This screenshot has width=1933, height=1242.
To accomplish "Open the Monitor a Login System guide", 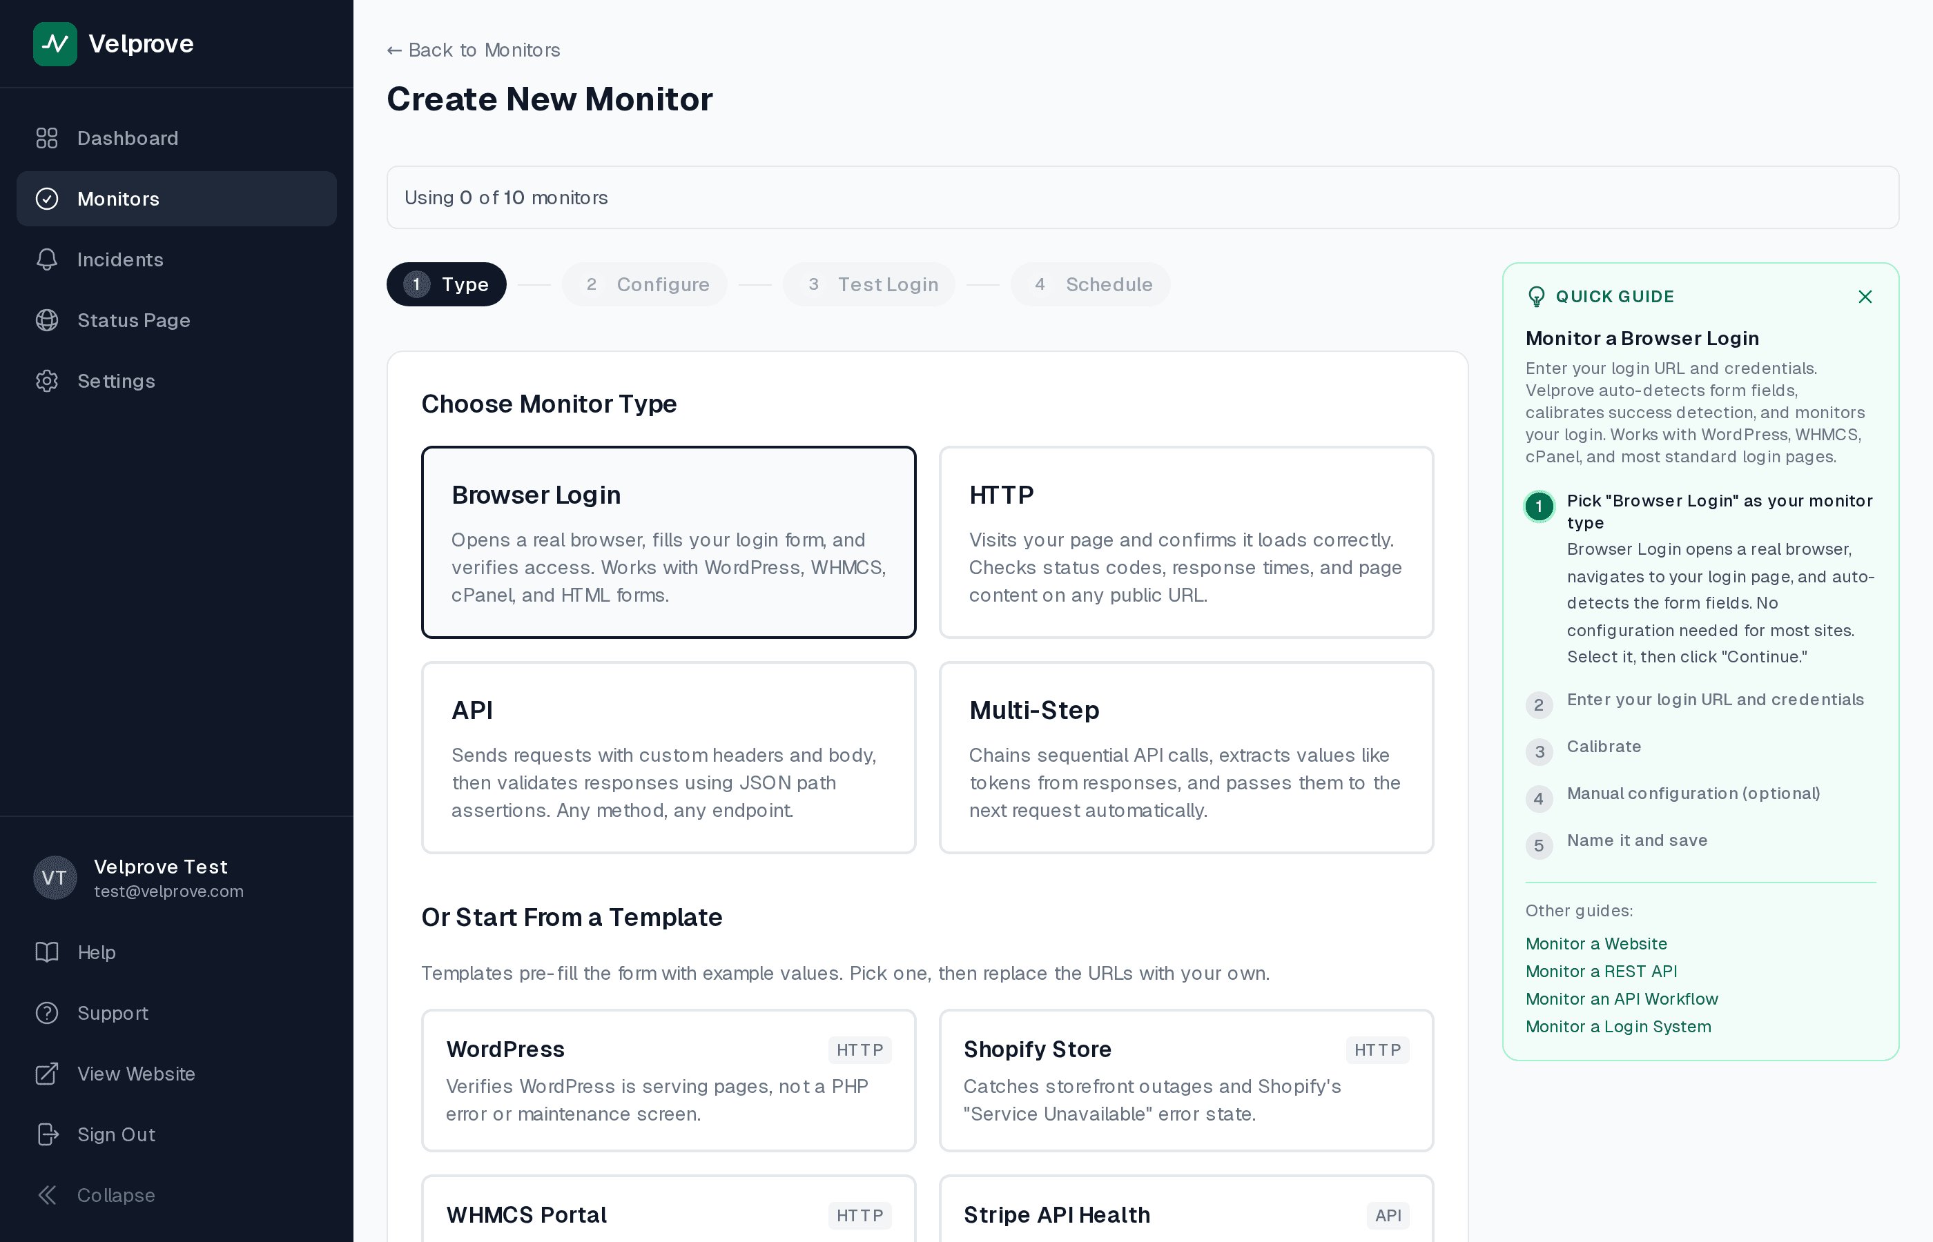I will tap(1618, 1026).
